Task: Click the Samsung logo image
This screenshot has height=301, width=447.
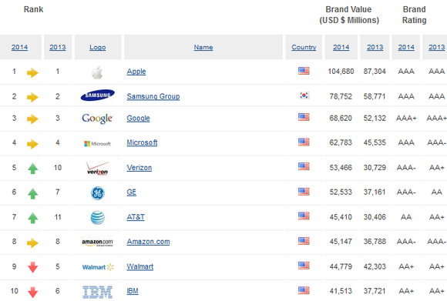Action: tap(98, 95)
